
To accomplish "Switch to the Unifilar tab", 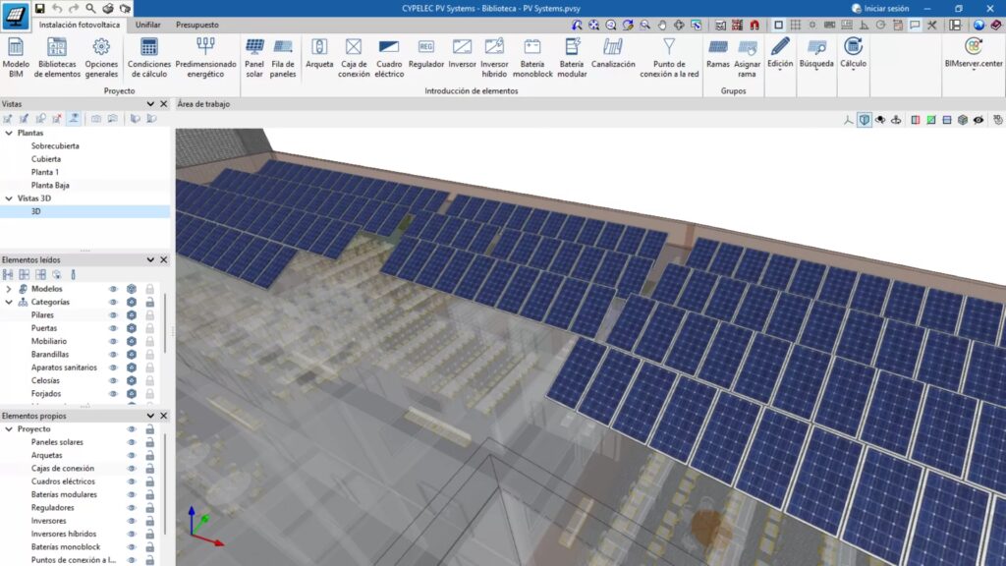I will 145,24.
